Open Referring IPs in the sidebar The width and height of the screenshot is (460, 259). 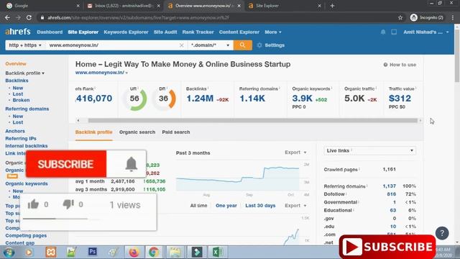[21, 139]
